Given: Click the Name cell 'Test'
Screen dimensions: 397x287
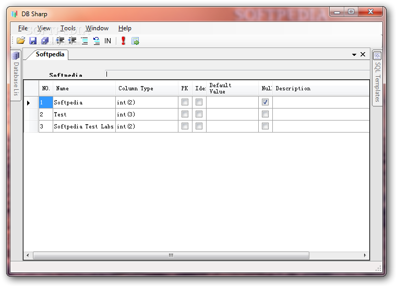Looking at the screenshot, I should 84,114.
